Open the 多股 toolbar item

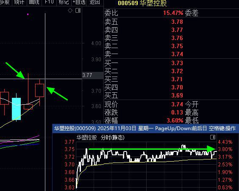[5, 2]
